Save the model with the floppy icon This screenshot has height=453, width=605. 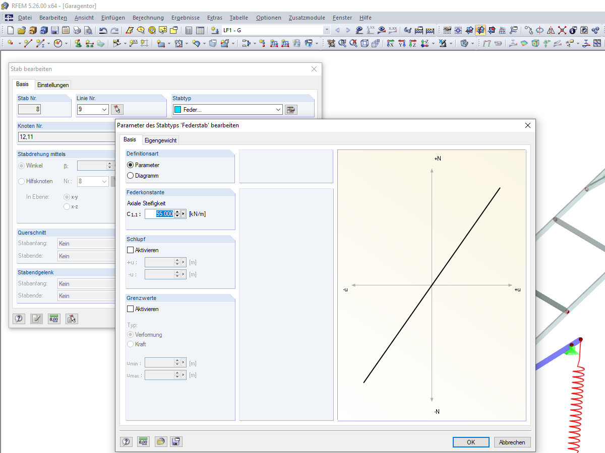pyautogui.click(x=54, y=30)
